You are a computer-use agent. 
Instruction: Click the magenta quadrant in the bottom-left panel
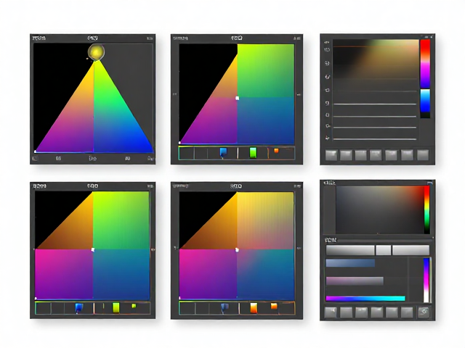64,274
